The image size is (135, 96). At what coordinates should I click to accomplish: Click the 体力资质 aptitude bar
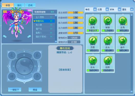[75, 23]
